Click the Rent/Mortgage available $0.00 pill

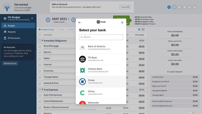point(142,46)
